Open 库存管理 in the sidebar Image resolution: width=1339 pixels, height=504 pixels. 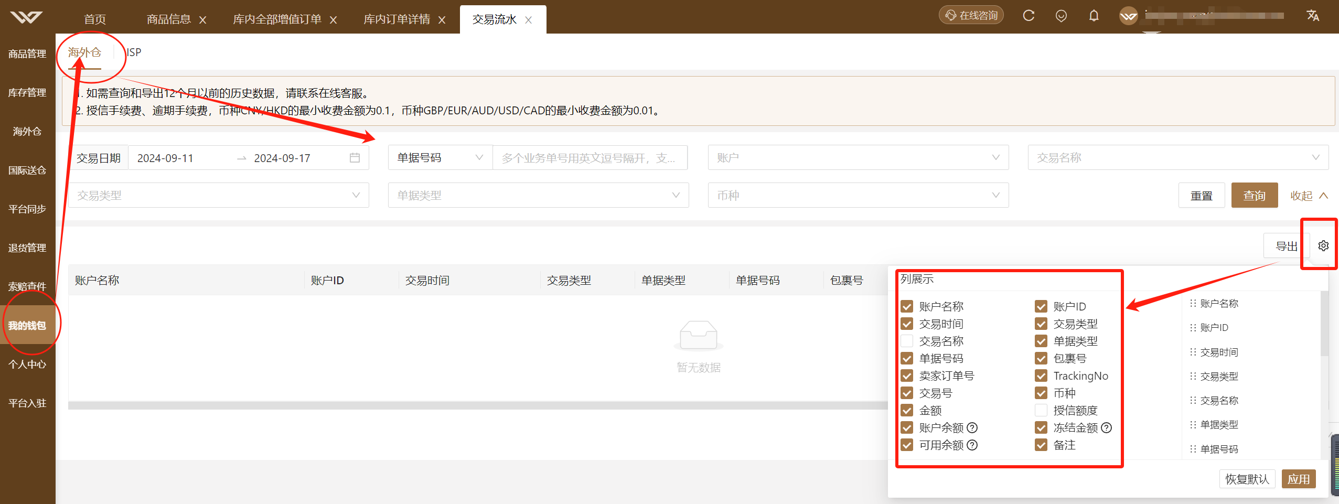tap(27, 92)
